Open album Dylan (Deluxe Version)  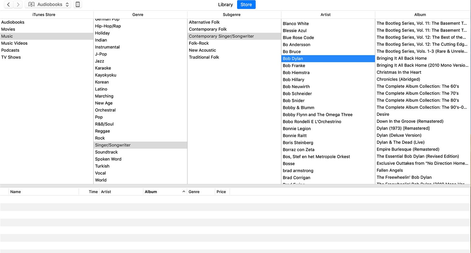pyautogui.click(x=422, y=135)
